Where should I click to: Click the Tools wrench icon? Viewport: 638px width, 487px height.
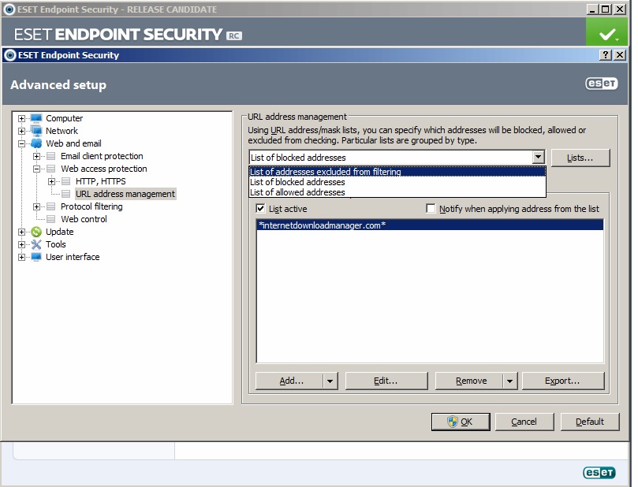coord(36,244)
